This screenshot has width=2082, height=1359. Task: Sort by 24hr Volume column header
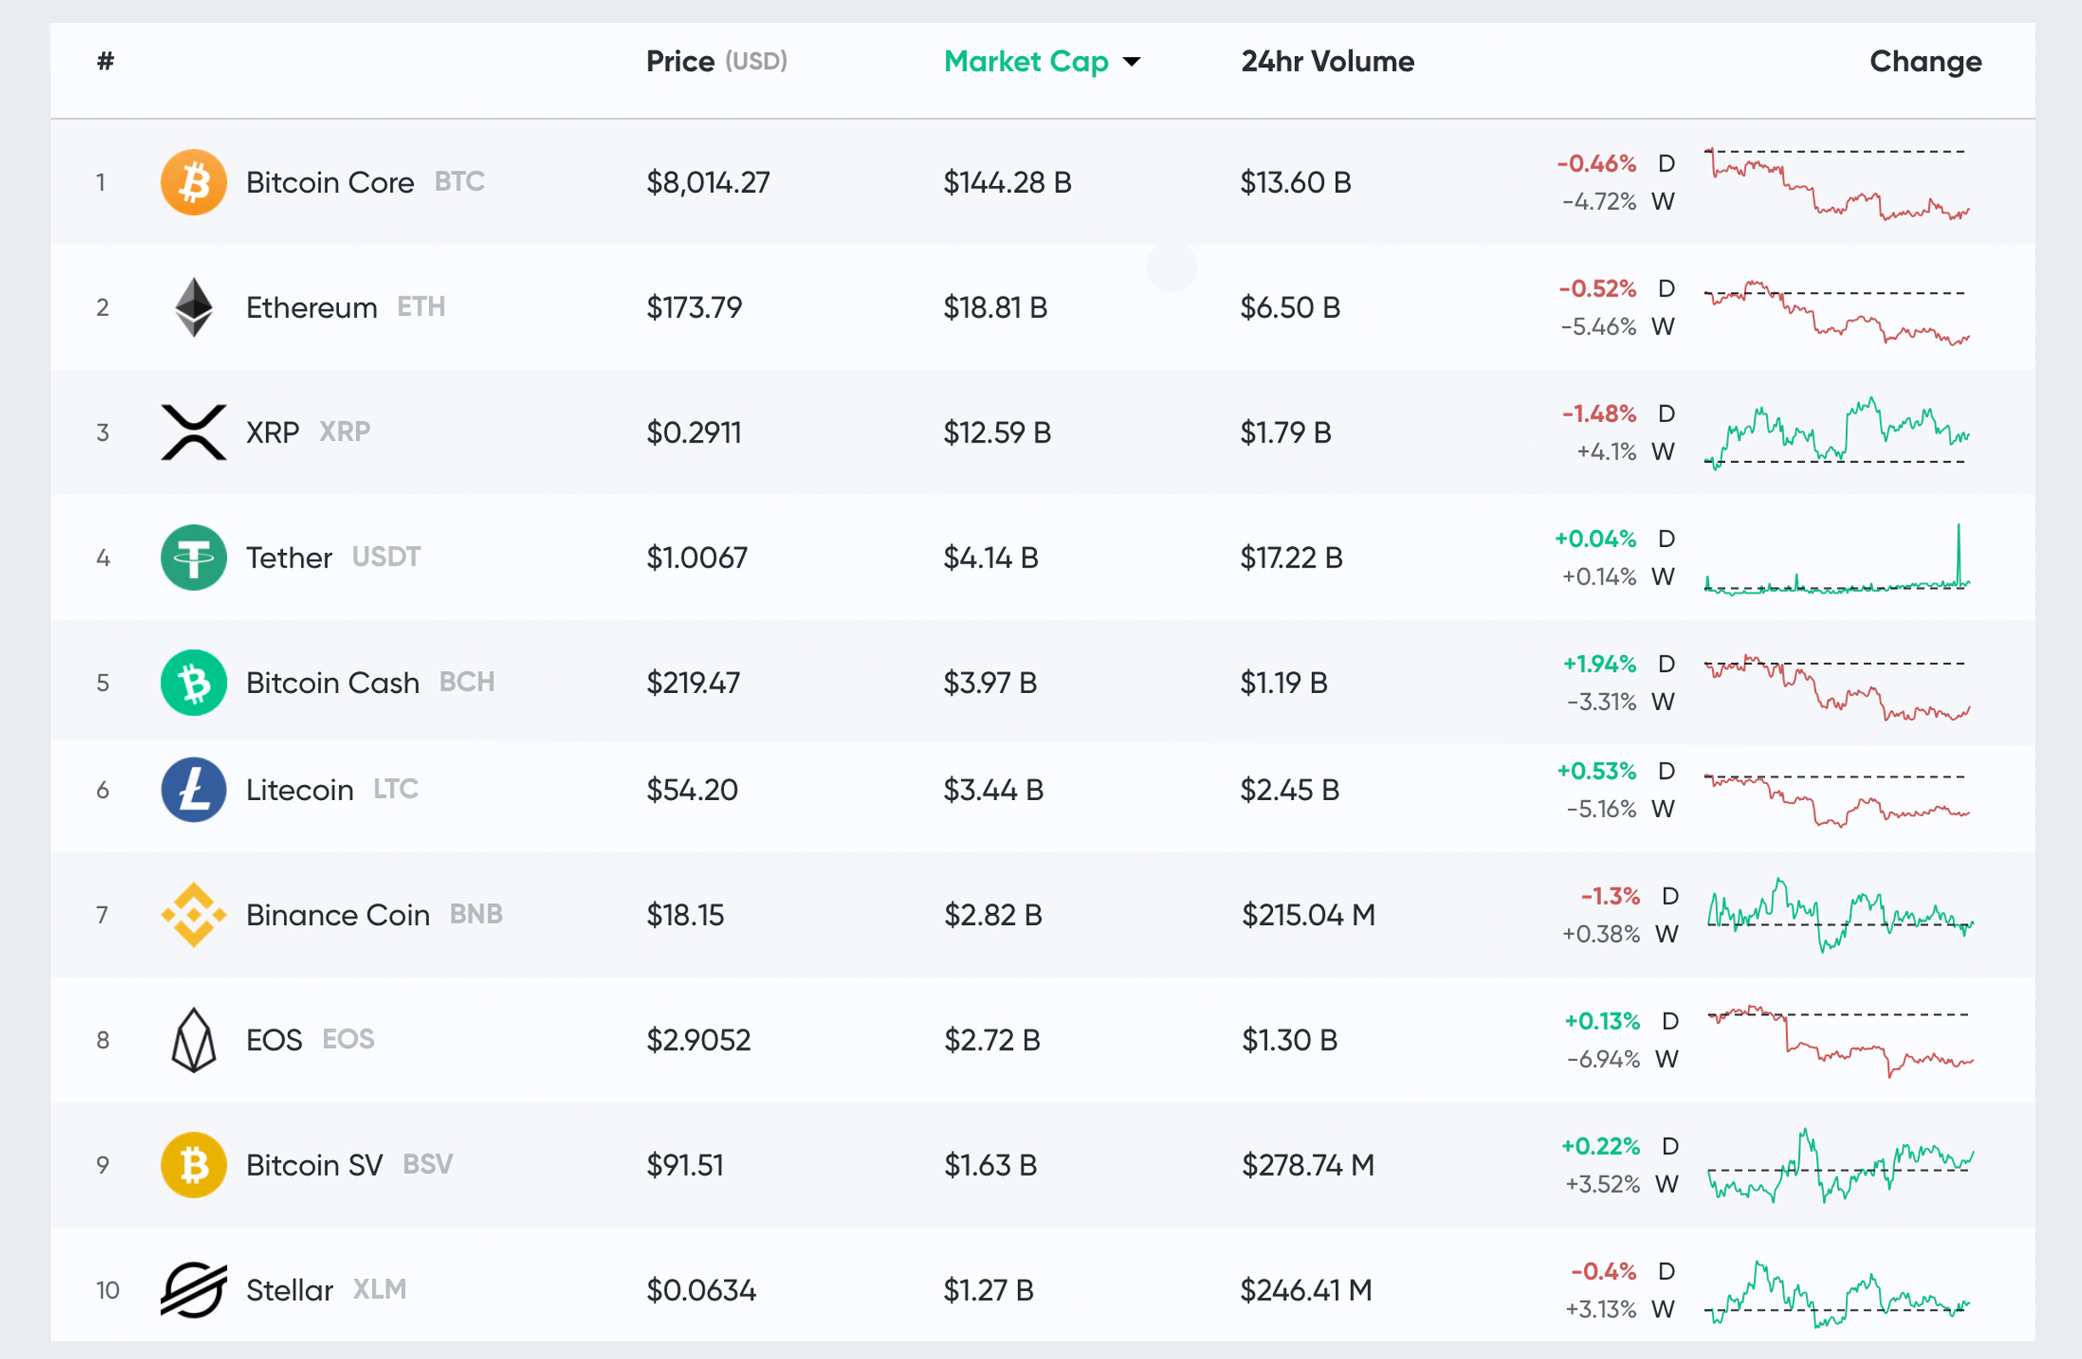click(x=1327, y=61)
